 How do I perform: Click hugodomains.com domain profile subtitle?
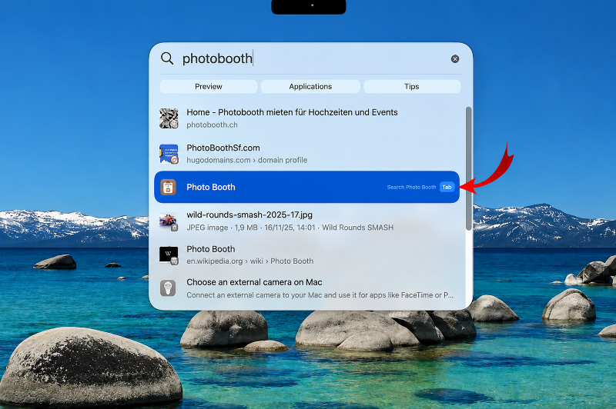tap(246, 160)
